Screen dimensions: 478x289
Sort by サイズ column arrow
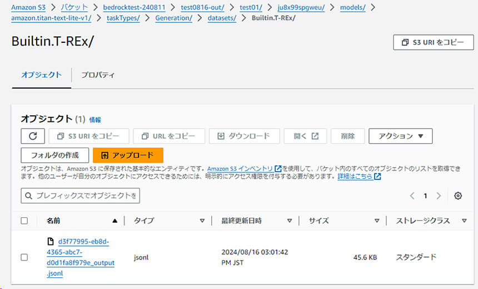point(377,221)
